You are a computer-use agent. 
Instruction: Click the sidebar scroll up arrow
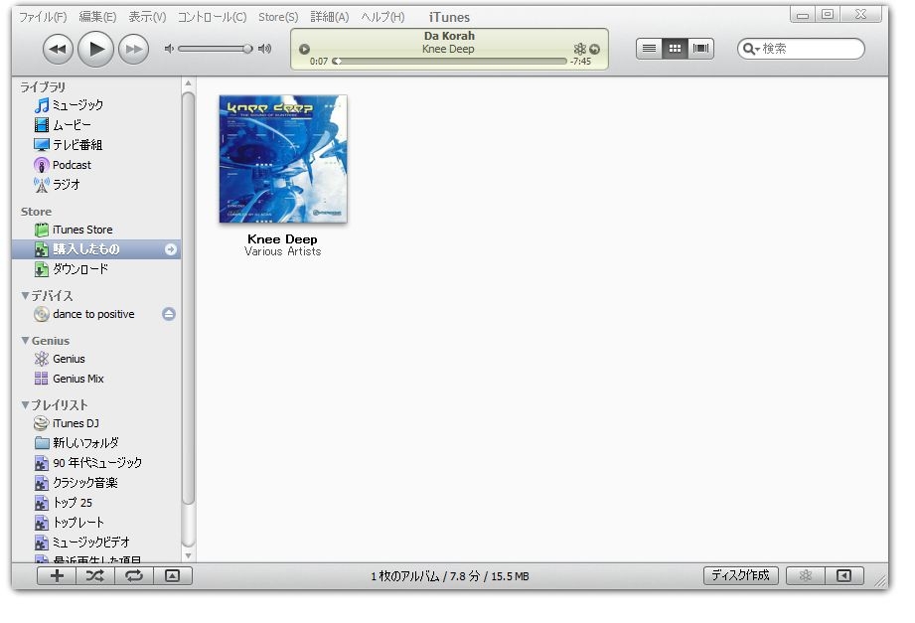[188, 84]
